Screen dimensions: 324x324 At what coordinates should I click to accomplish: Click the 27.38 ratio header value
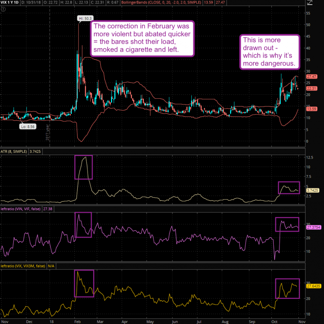coord(48,209)
